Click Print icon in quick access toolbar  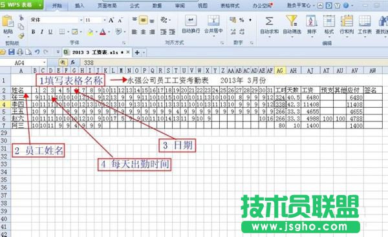[x=20, y=52]
